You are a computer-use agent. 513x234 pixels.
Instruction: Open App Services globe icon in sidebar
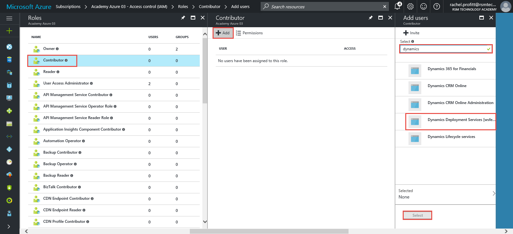[x=9, y=47]
